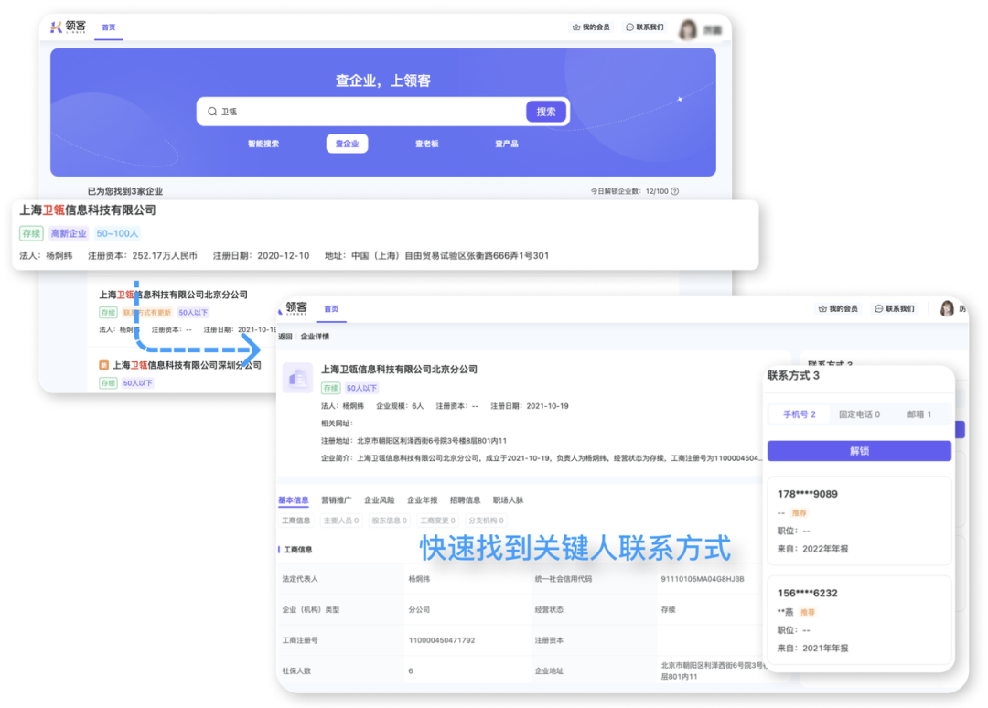The height and width of the screenshot is (708, 988).
Task: Click the blue building icon beside 北京分公司 name
Action: pyautogui.click(x=297, y=377)
